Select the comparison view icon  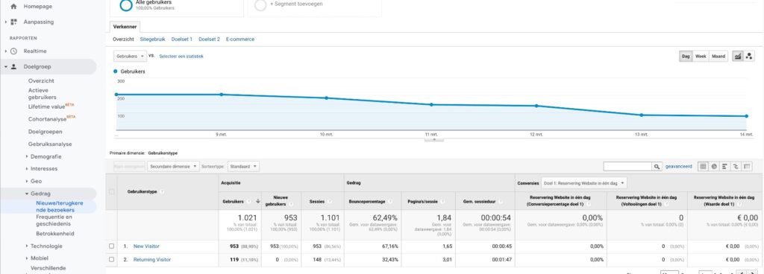(x=735, y=166)
